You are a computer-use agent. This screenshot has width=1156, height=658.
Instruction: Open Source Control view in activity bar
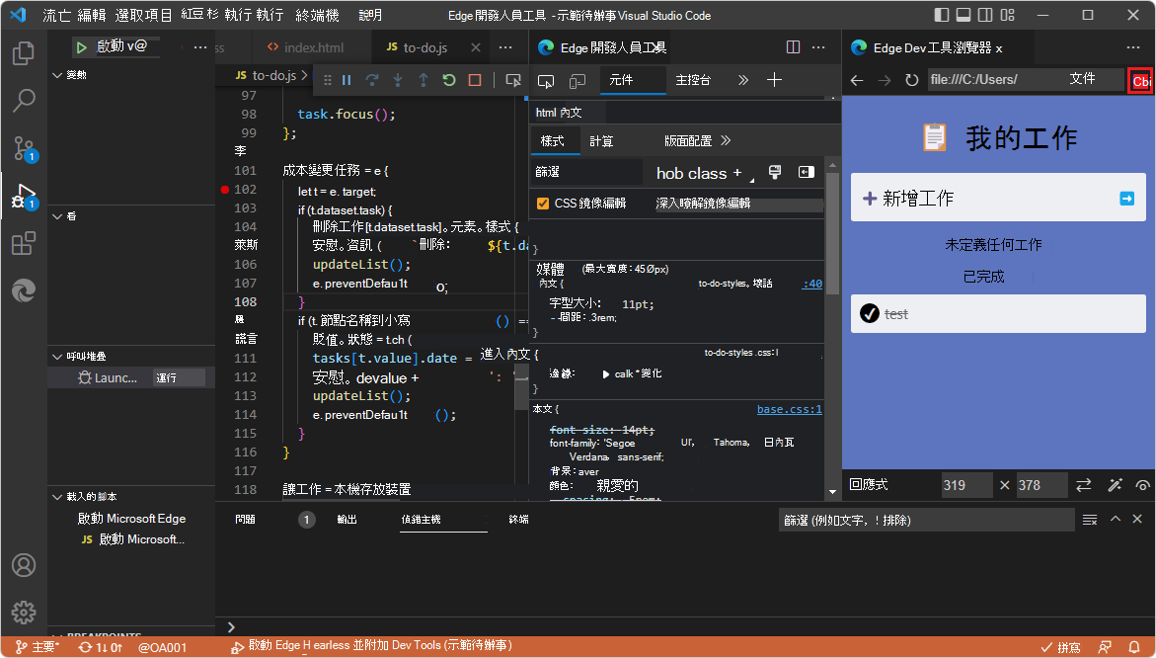(x=24, y=148)
